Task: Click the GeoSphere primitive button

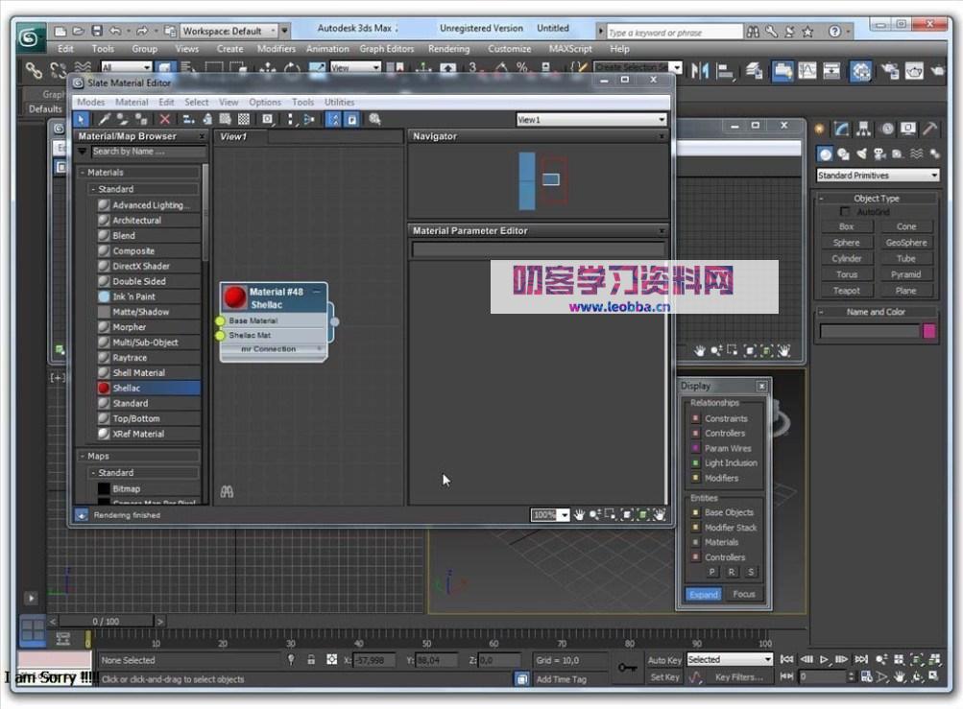Action: [x=906, y=243]
